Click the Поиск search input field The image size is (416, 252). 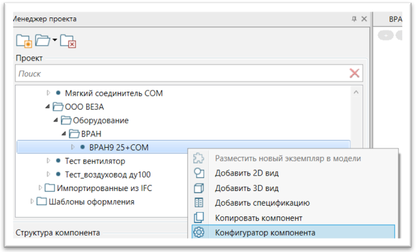click(x=181, y=74)
